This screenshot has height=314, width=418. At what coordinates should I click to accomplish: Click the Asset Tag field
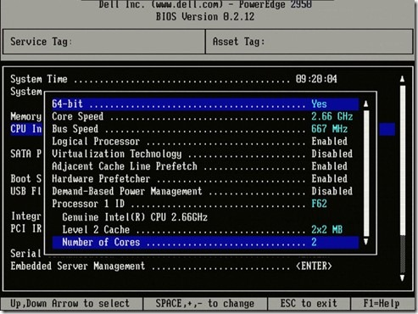pyautogui.click(x=309, y=42)
